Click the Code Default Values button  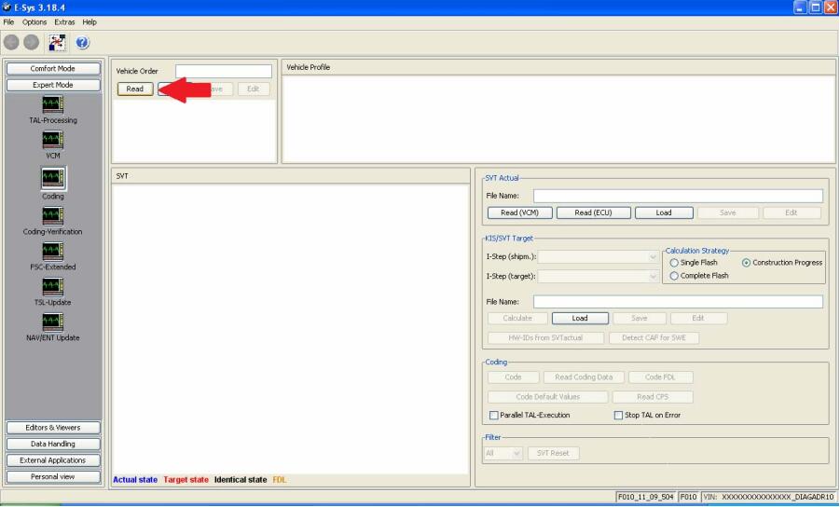pyautogui.click(x=547, y=397)
